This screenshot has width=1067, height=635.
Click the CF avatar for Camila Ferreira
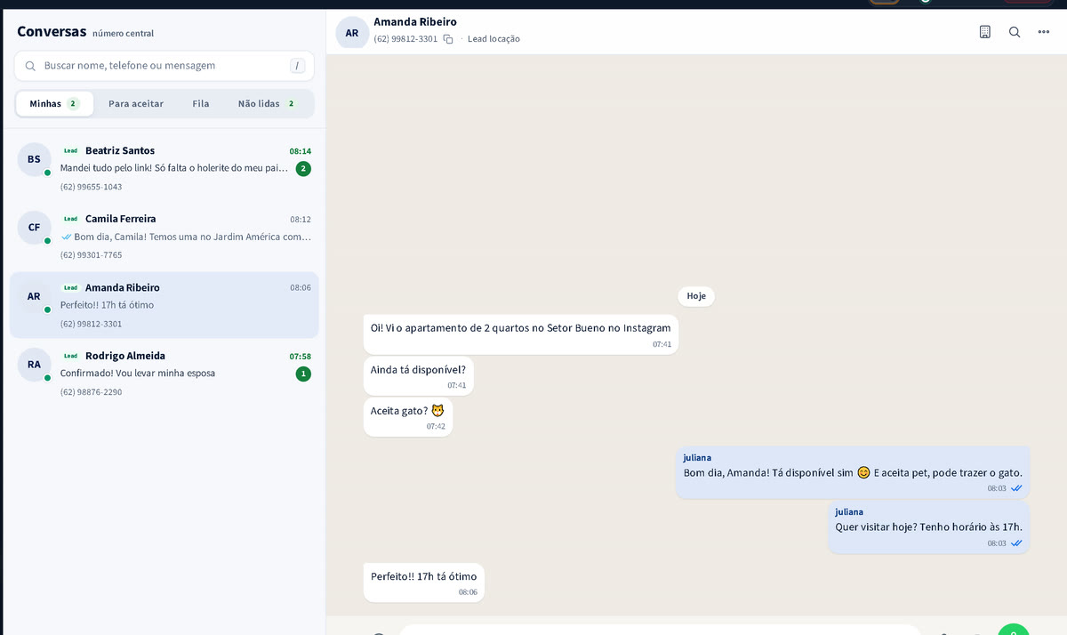pyautogui.click(x=34, y=227)
